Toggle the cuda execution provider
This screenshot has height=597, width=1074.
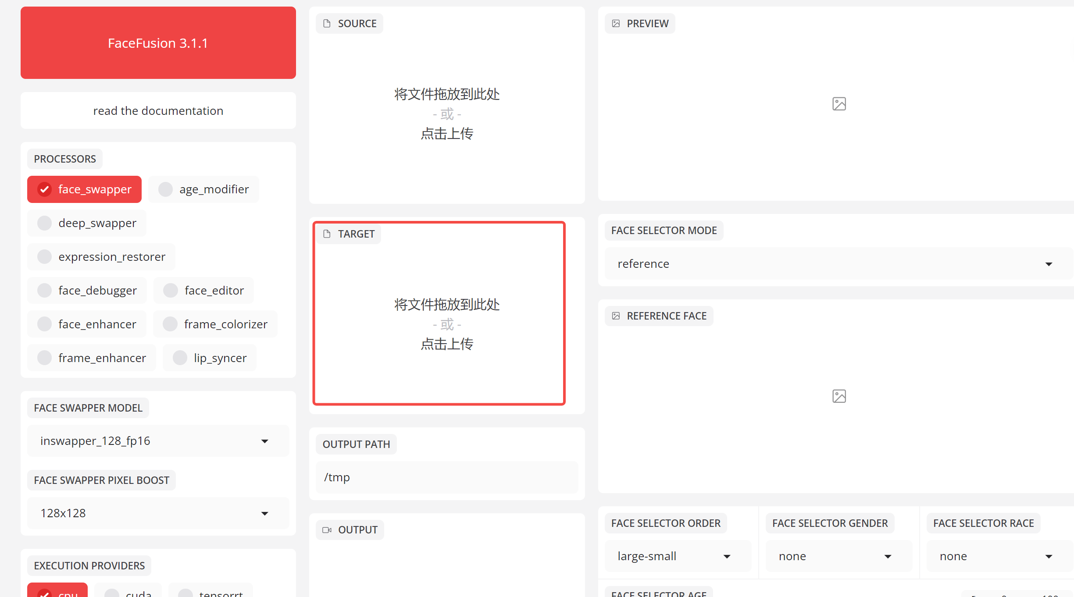click(x=128, y=590)
